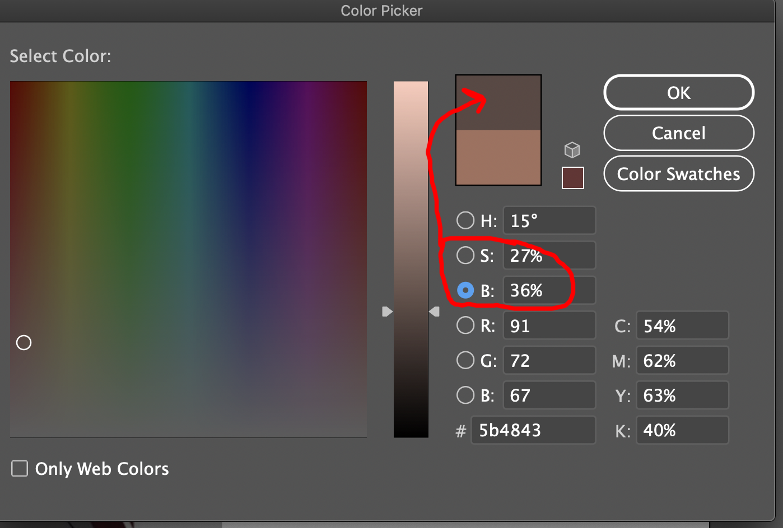Viewport: 783px width, 528px height.
Task: Click the current color preview swatch
Action: 498,157
